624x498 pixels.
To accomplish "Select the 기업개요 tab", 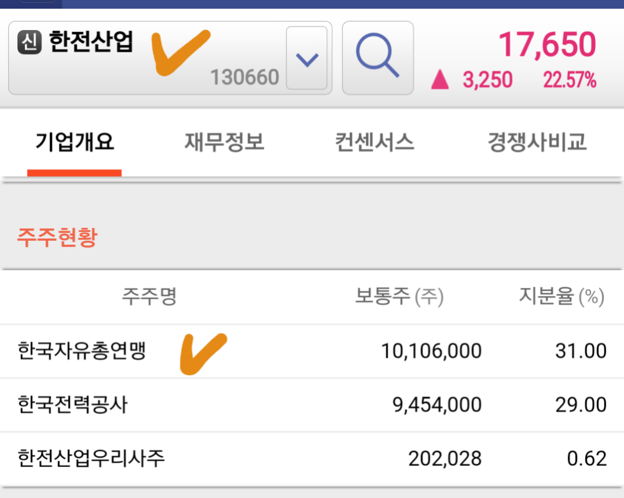I will tap(75, 142).
